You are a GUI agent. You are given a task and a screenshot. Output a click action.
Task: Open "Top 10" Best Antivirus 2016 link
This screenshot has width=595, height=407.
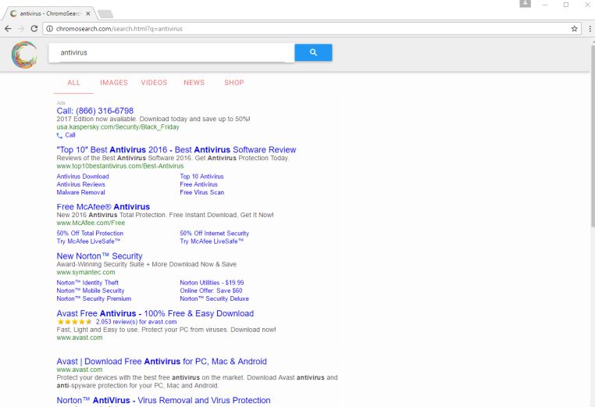(176, 149)
